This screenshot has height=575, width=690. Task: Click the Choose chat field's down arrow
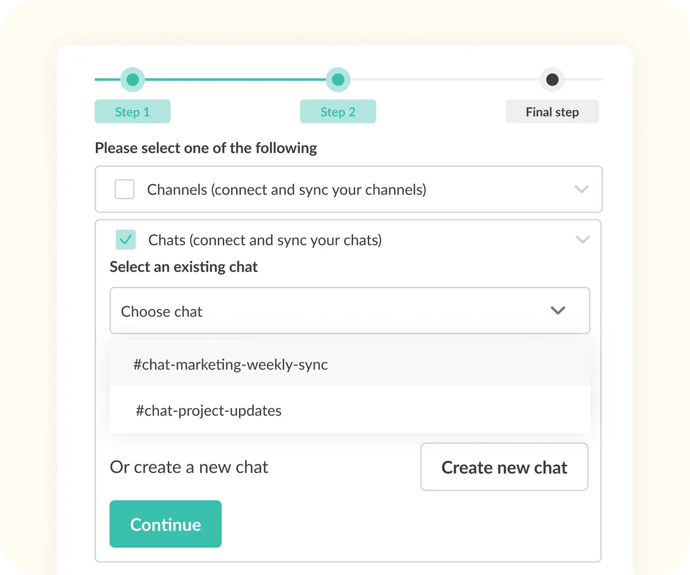pyautogui.click(x=558, y=311)
